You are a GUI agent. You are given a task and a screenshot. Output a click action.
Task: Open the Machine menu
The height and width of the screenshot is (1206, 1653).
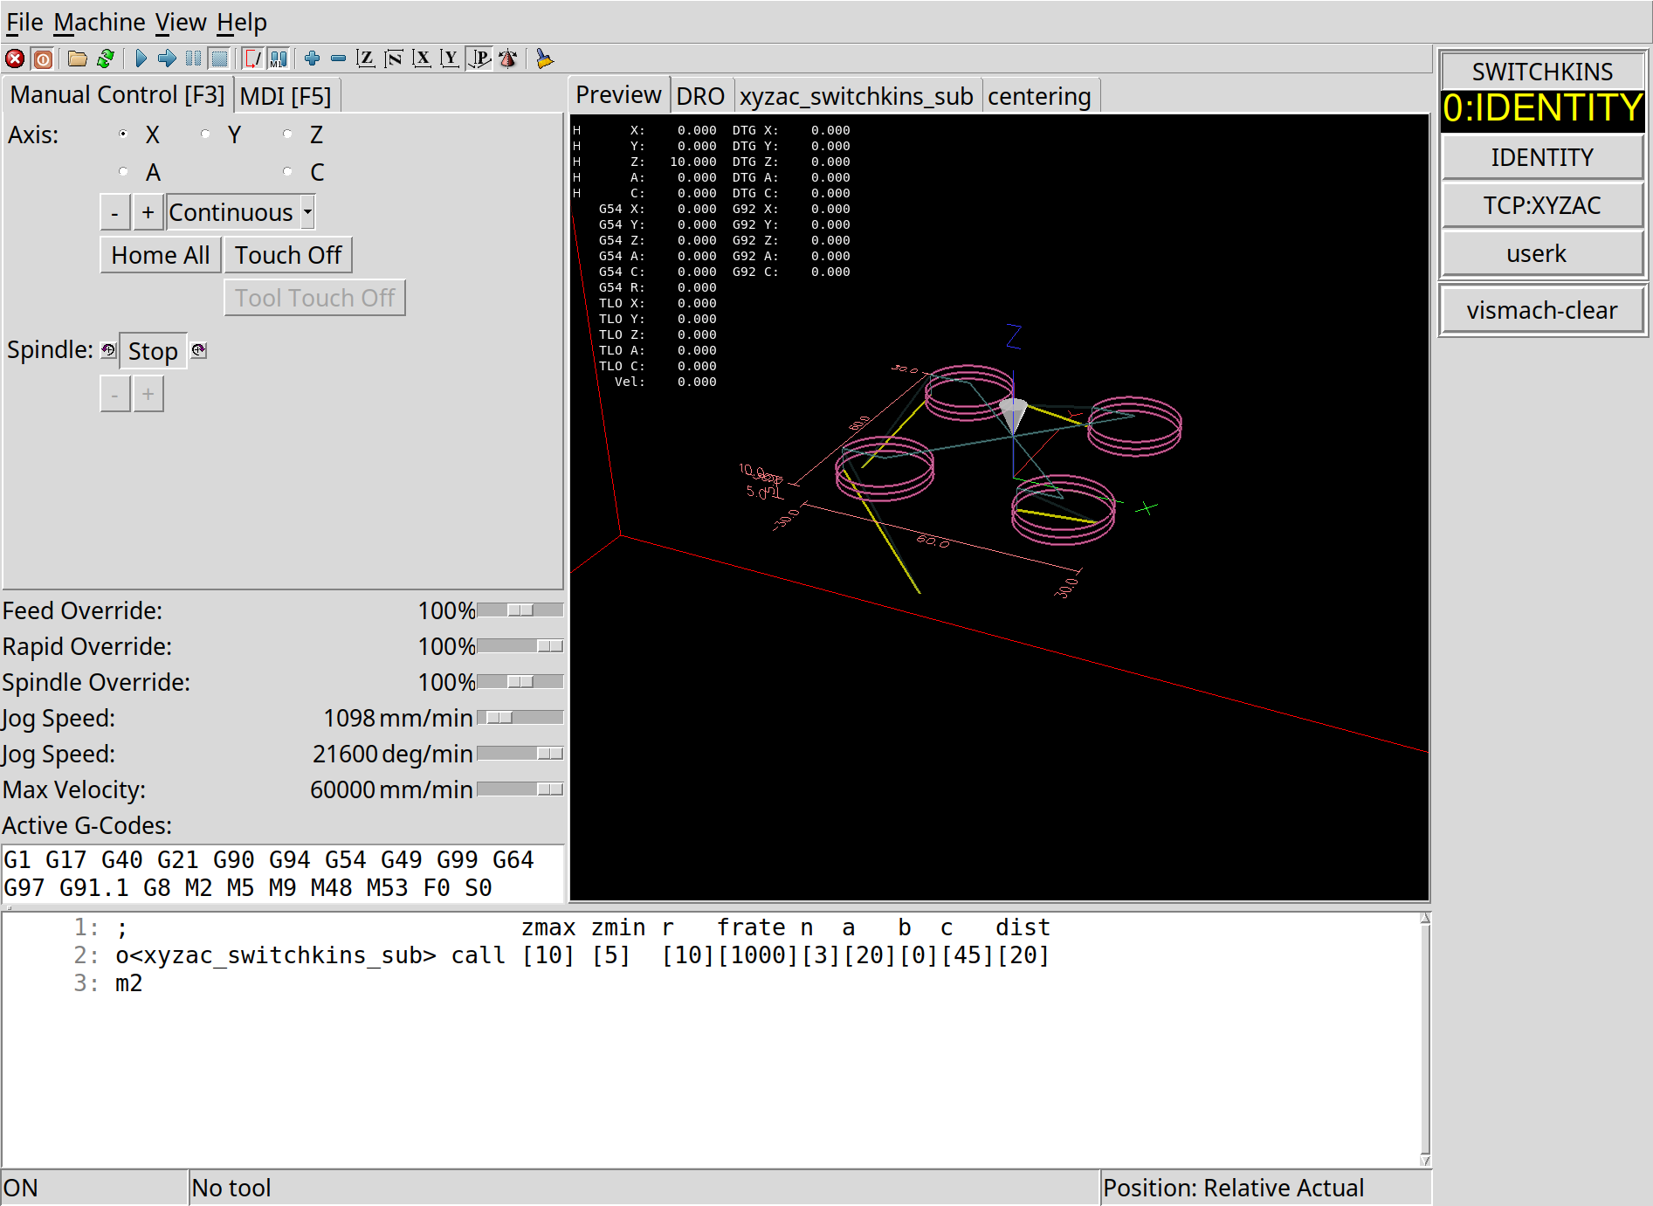click(100, 22)
